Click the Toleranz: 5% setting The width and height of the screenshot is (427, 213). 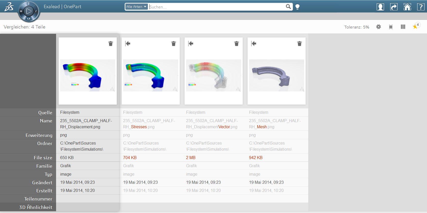(x=356, y=27)
